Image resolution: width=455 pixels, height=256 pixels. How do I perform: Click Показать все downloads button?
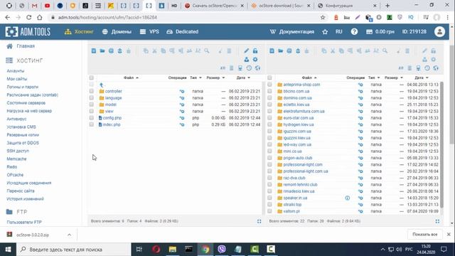[425, 234]
